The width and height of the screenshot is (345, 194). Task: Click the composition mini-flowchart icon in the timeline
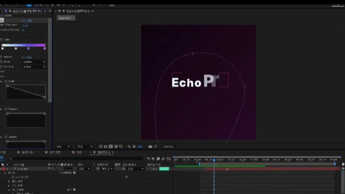tap(148, 159)
